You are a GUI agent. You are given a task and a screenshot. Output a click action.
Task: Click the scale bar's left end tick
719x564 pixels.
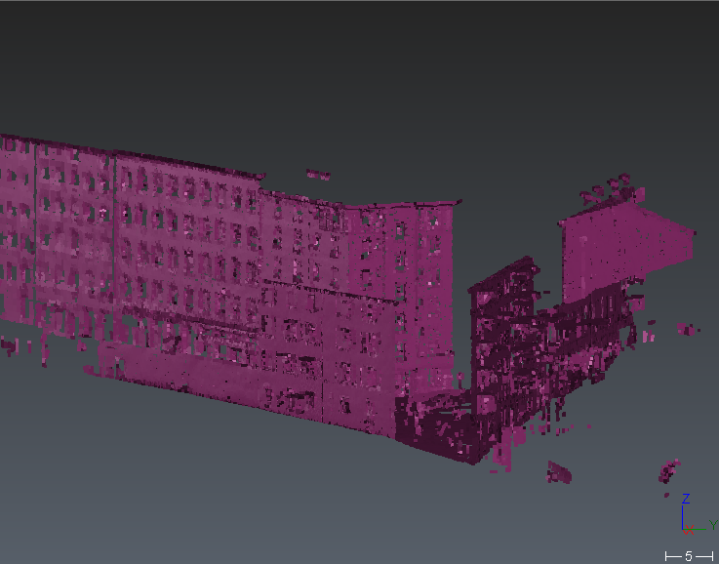(666, 556)
